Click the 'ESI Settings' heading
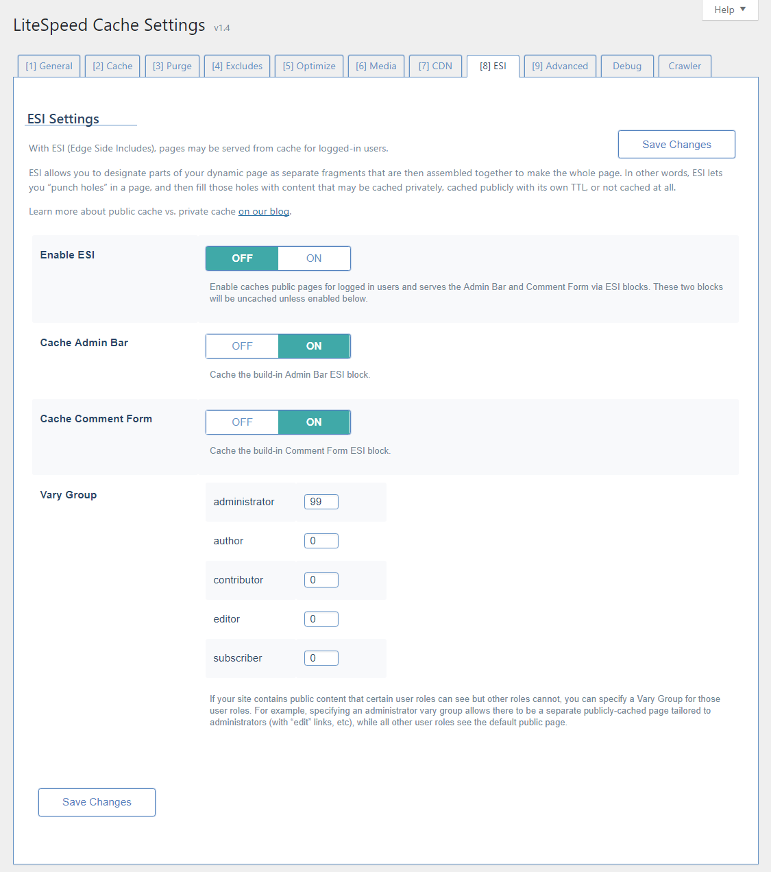 (x=63, y=119)
